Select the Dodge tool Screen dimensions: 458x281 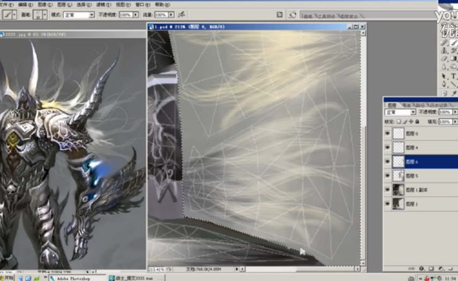[x=453, y=67]
